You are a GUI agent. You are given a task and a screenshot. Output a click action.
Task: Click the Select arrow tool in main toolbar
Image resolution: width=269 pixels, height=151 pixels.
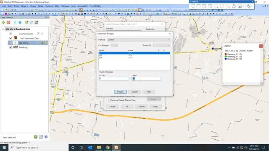81,10
